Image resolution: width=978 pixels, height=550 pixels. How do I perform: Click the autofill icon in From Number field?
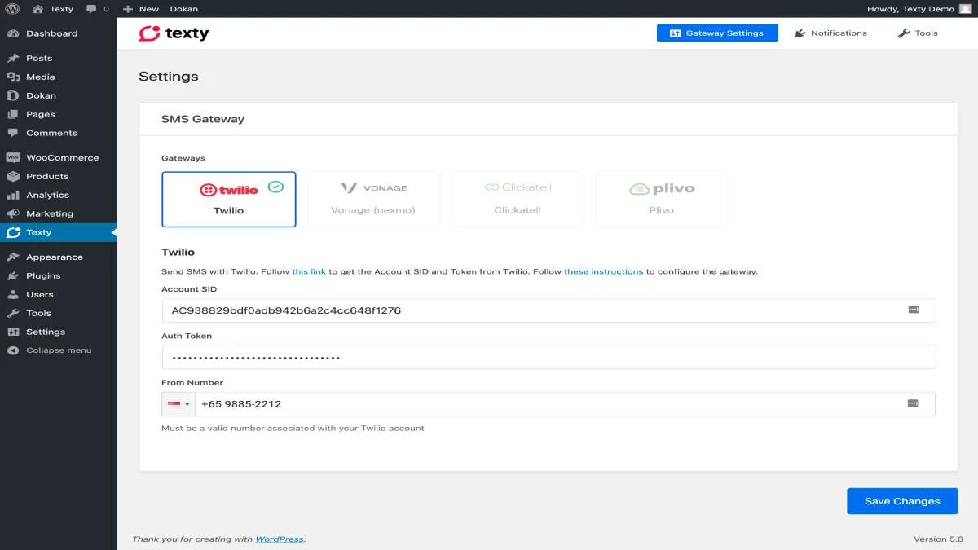click(x=913, y=403)
